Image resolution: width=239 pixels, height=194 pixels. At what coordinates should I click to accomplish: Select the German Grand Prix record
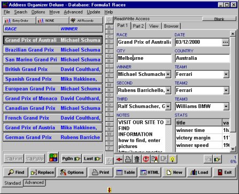[53, 137]
